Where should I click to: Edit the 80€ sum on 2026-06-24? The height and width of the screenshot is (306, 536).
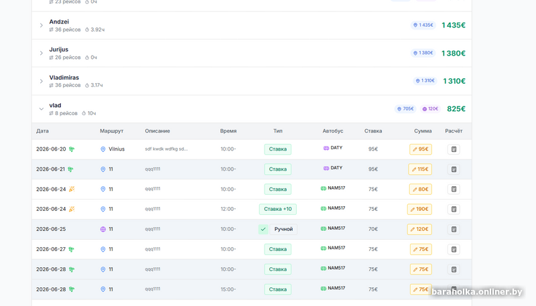pyautogui.click(x=421, y=189)
